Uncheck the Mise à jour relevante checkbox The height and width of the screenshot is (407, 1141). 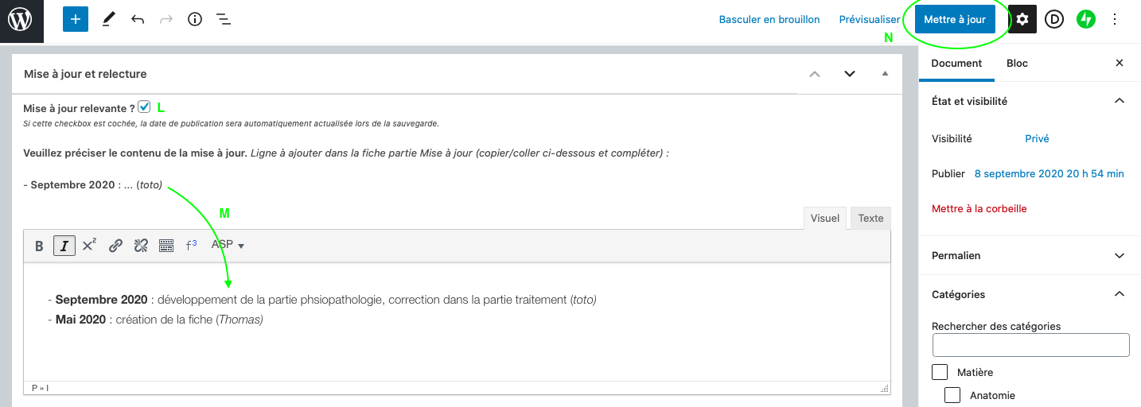coord(144,107)
